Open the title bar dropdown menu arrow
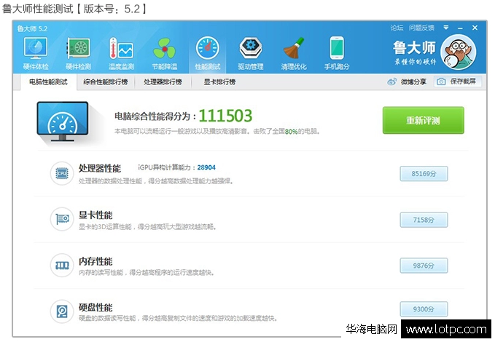495x342 pixels. (445, 28)
